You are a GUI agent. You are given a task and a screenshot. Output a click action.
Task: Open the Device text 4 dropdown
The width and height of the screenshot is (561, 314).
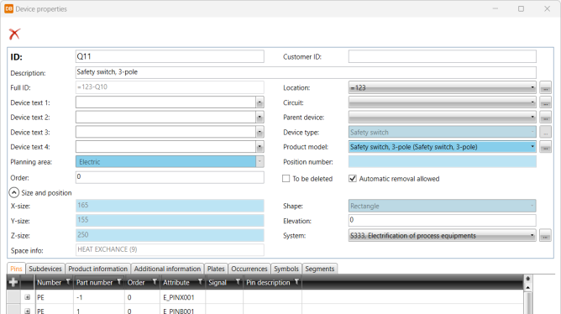coord(260,147)
